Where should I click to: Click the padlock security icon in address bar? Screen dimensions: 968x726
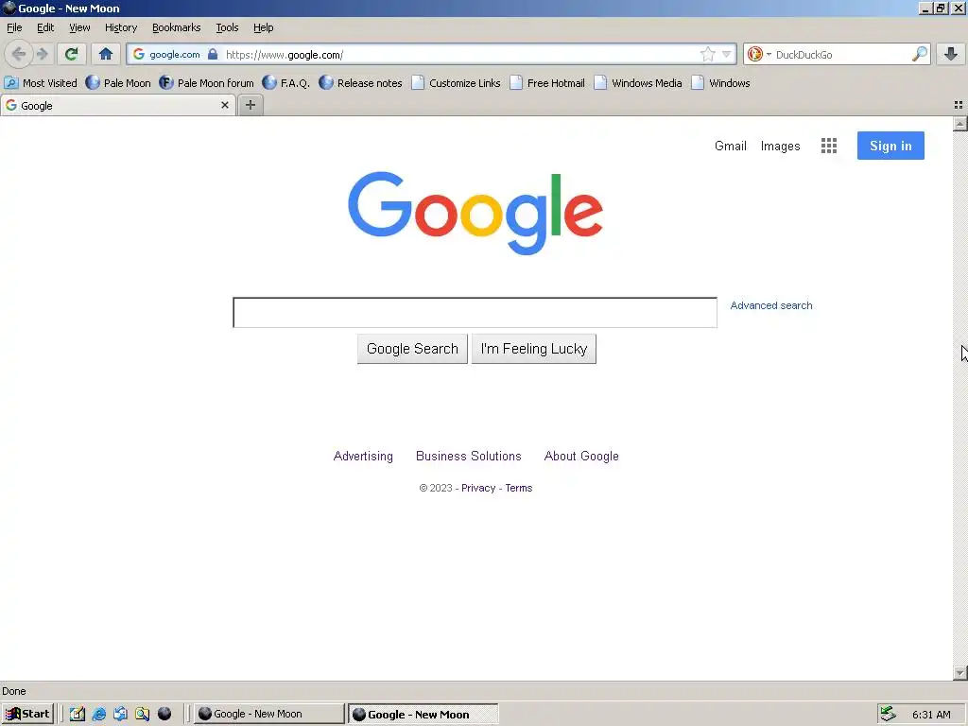pos(213,54)
